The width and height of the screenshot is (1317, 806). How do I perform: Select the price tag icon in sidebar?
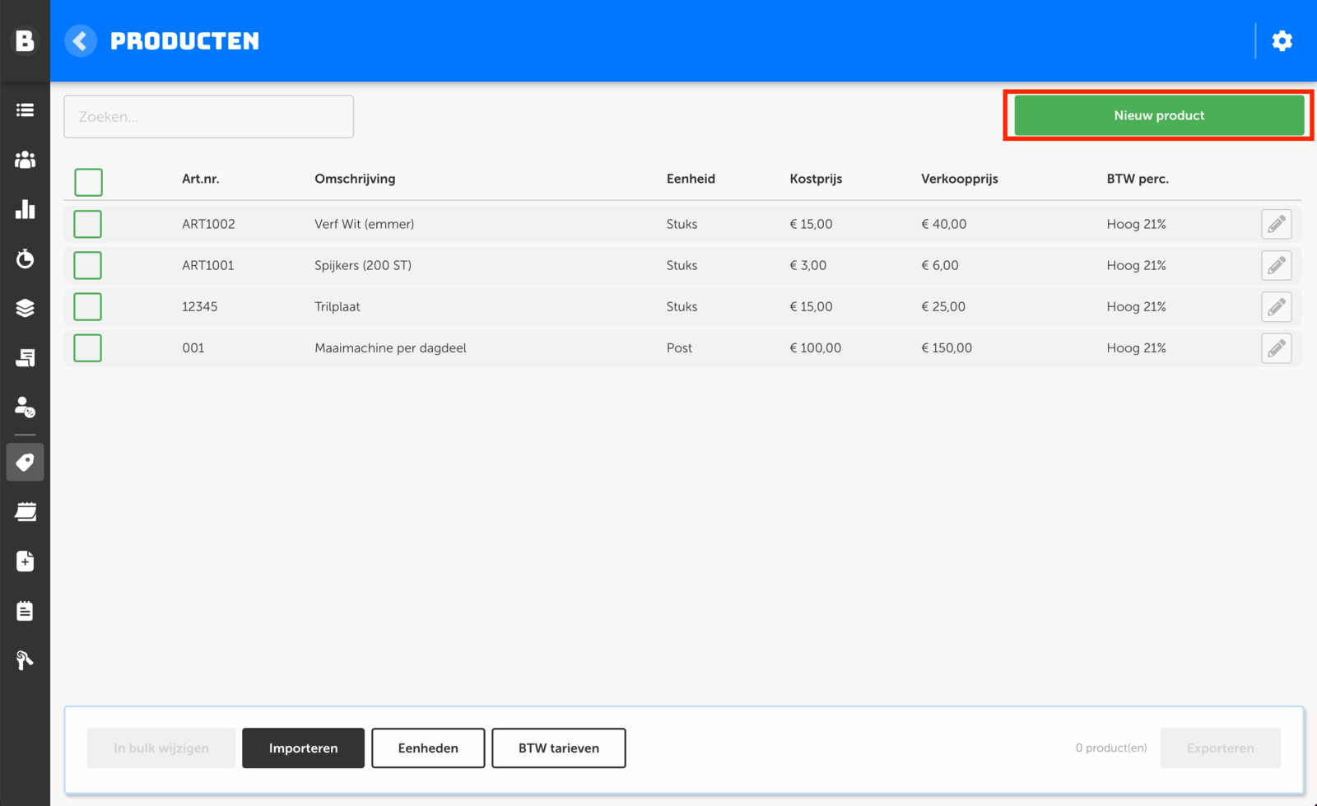(25, 463)
